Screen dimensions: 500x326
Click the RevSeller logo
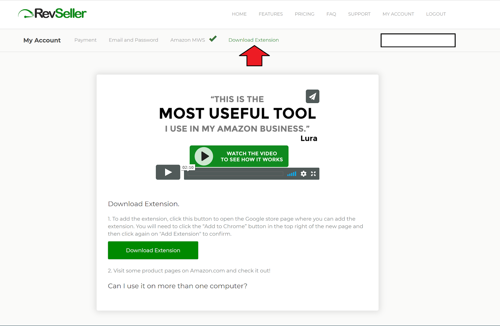(x=52, y=13)
